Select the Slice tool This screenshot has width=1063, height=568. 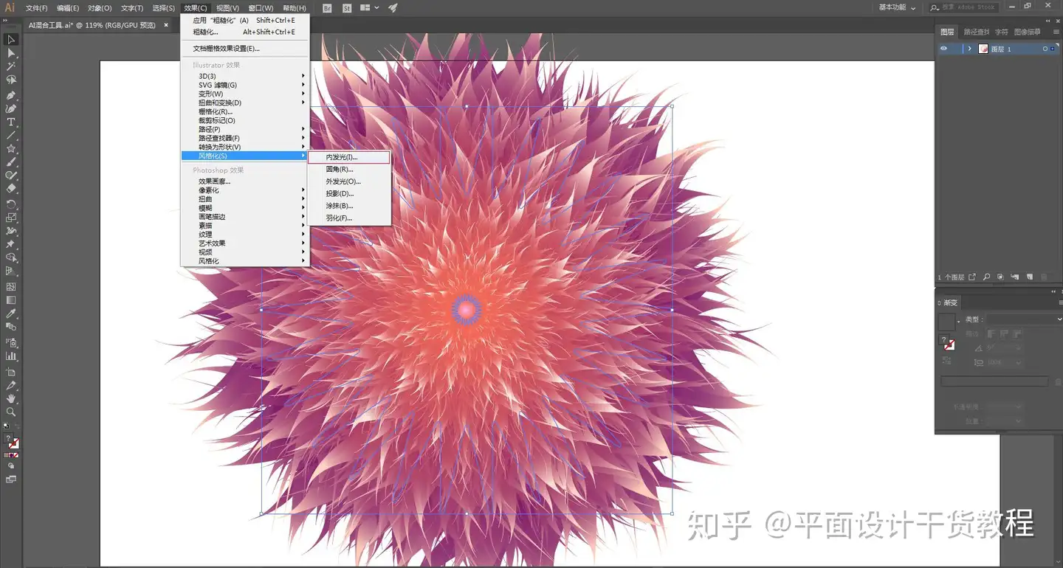[11, 386]
